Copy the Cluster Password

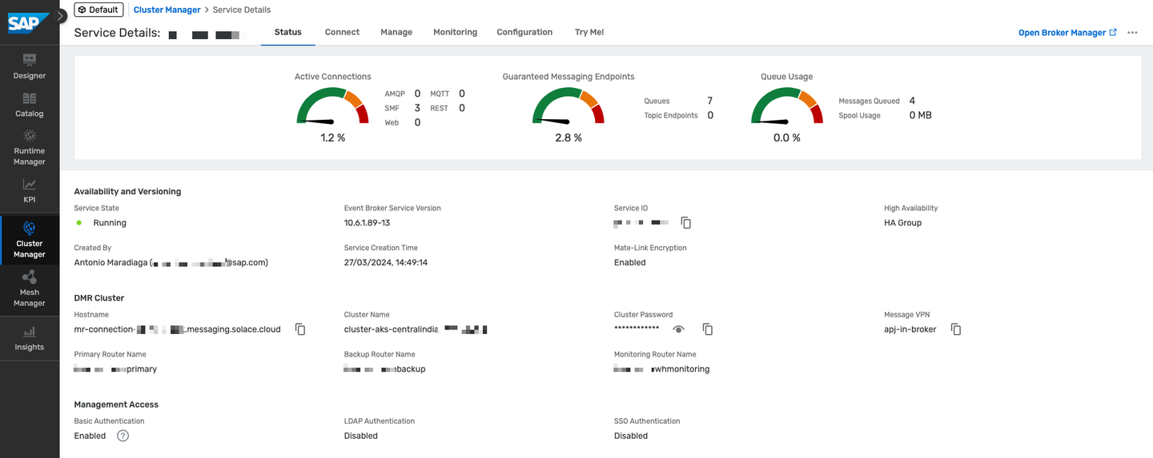(x=708, y=329)
